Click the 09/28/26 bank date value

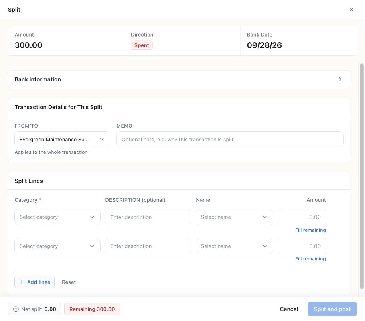(264, 45)
